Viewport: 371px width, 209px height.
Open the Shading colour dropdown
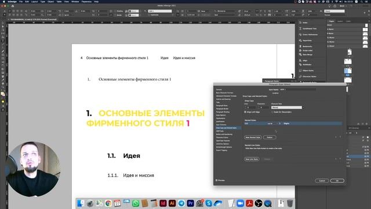coord(134,11)
